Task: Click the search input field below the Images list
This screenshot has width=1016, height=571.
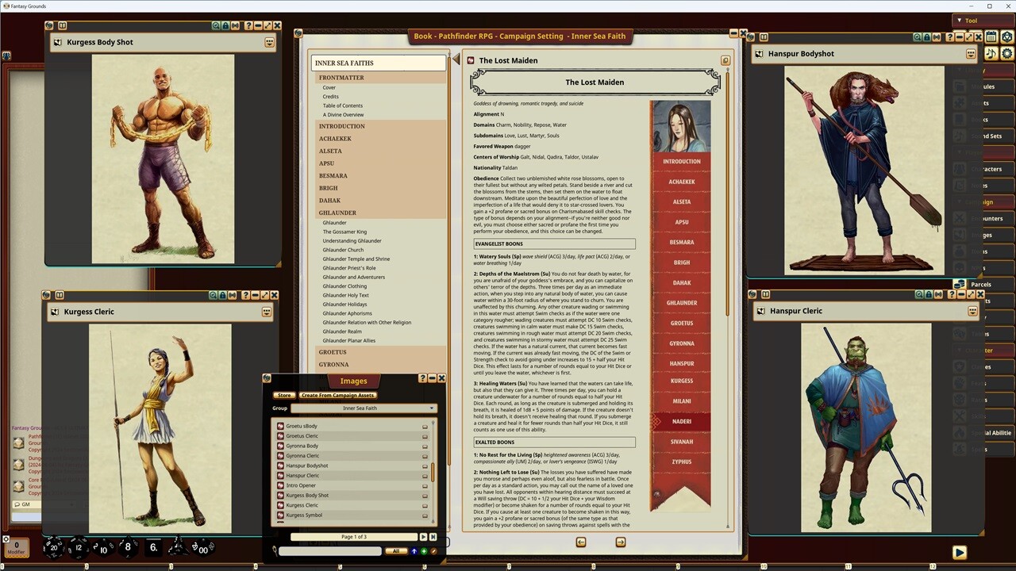Action: (329, 551)
